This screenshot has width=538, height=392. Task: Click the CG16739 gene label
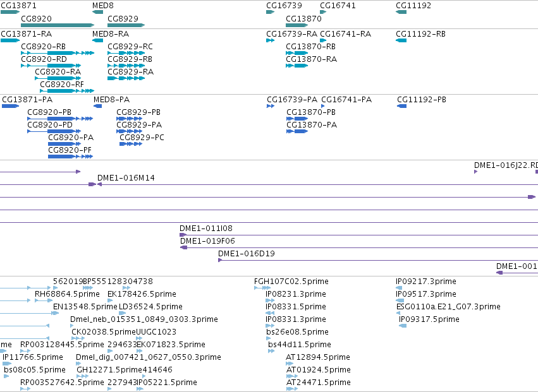[284, 6]
